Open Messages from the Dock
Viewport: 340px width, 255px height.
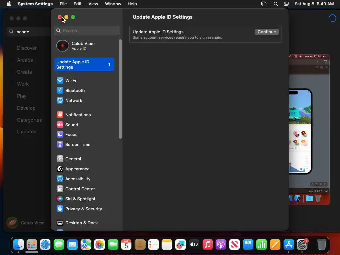[x=59, y=245]
